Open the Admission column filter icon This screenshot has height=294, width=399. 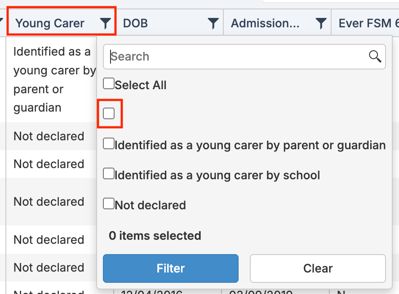tap(321, 23)
